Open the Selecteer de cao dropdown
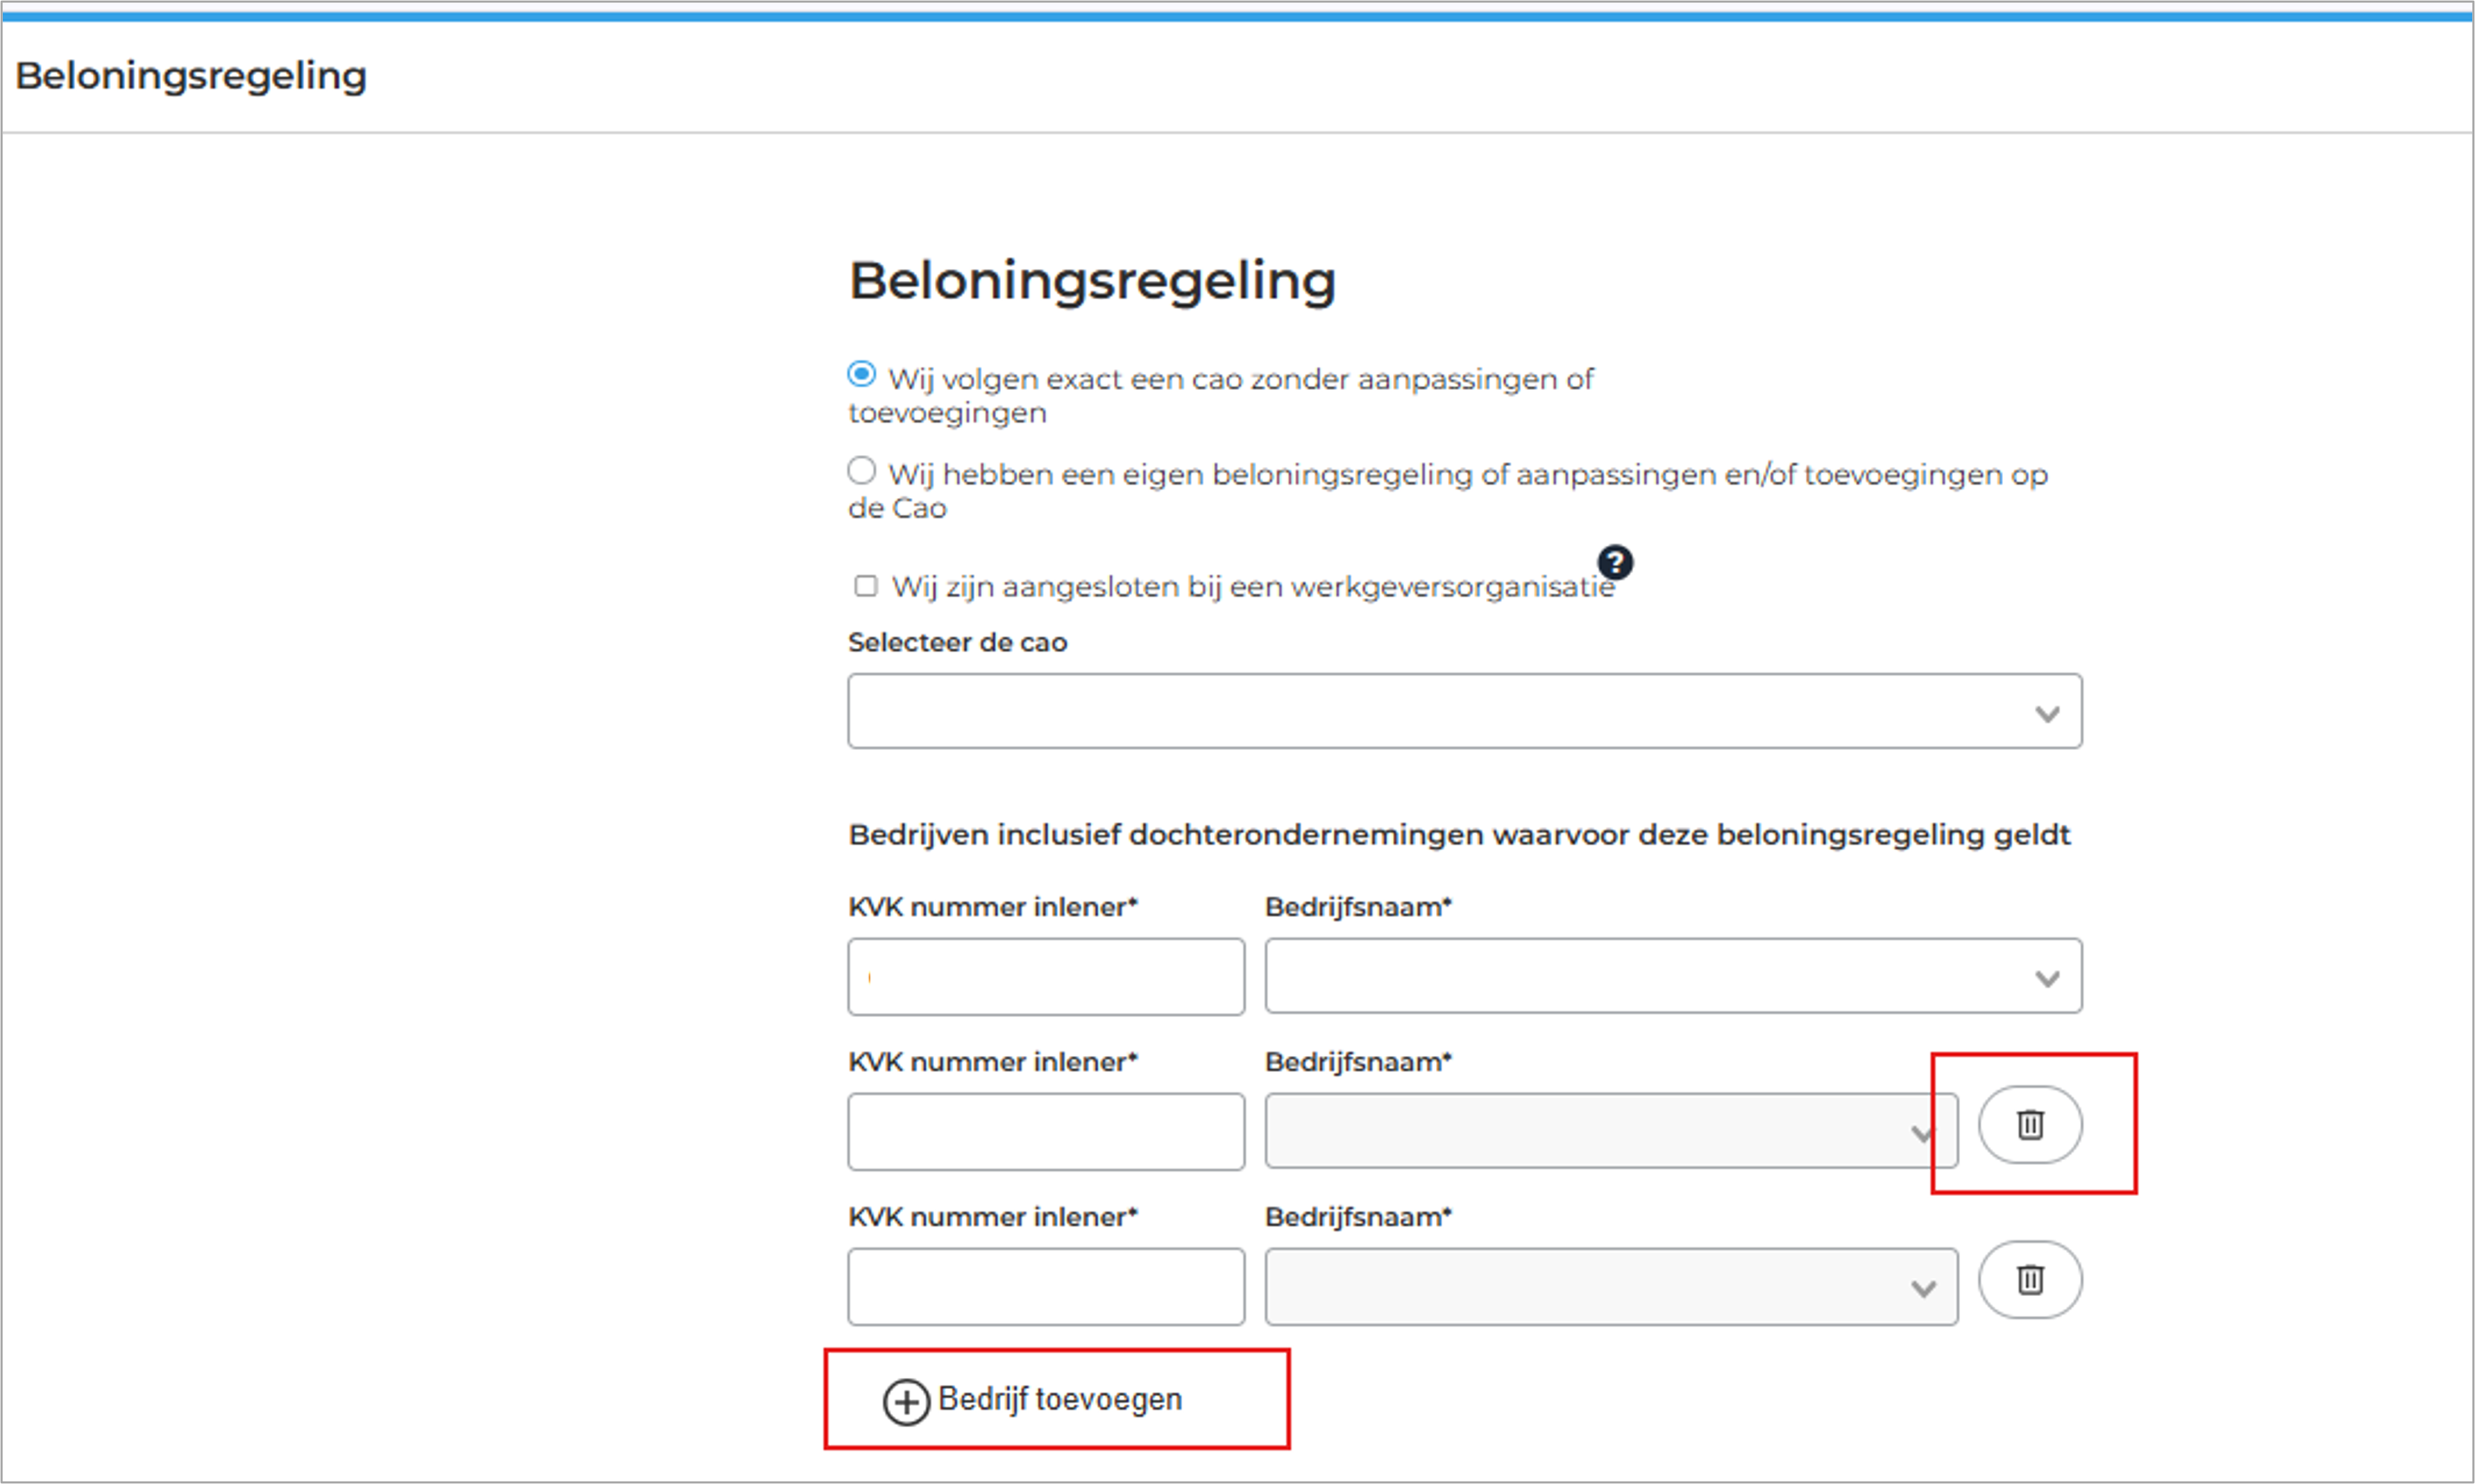This screenshot has height=1484, width=2475. point(1466,712)
